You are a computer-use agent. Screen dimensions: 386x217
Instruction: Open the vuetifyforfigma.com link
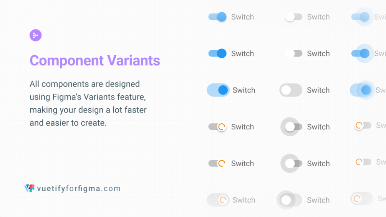79,189
